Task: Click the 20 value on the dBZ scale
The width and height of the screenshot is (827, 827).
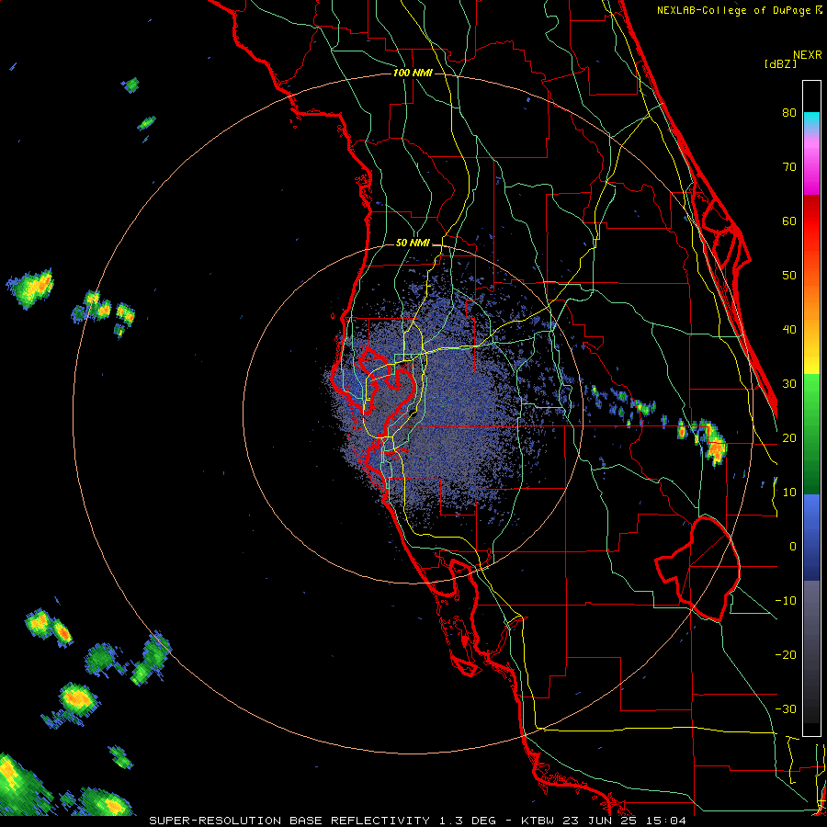Action: 789,438
